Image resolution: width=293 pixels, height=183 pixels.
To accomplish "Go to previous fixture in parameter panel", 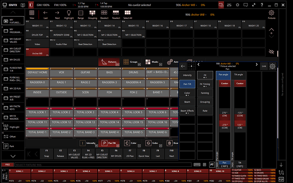I will click(x=198, y=65).
